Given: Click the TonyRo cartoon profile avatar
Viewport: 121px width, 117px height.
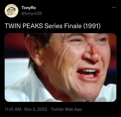Looking at the screenshot, I should pos(11,11).
